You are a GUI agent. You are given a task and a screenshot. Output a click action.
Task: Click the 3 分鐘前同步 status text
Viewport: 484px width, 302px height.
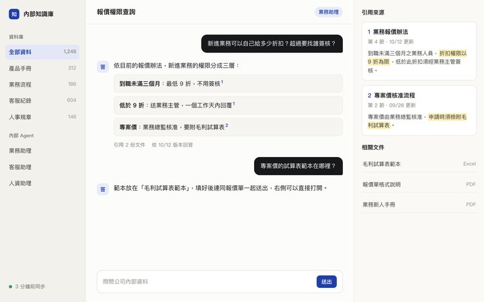tap(30, 287)
